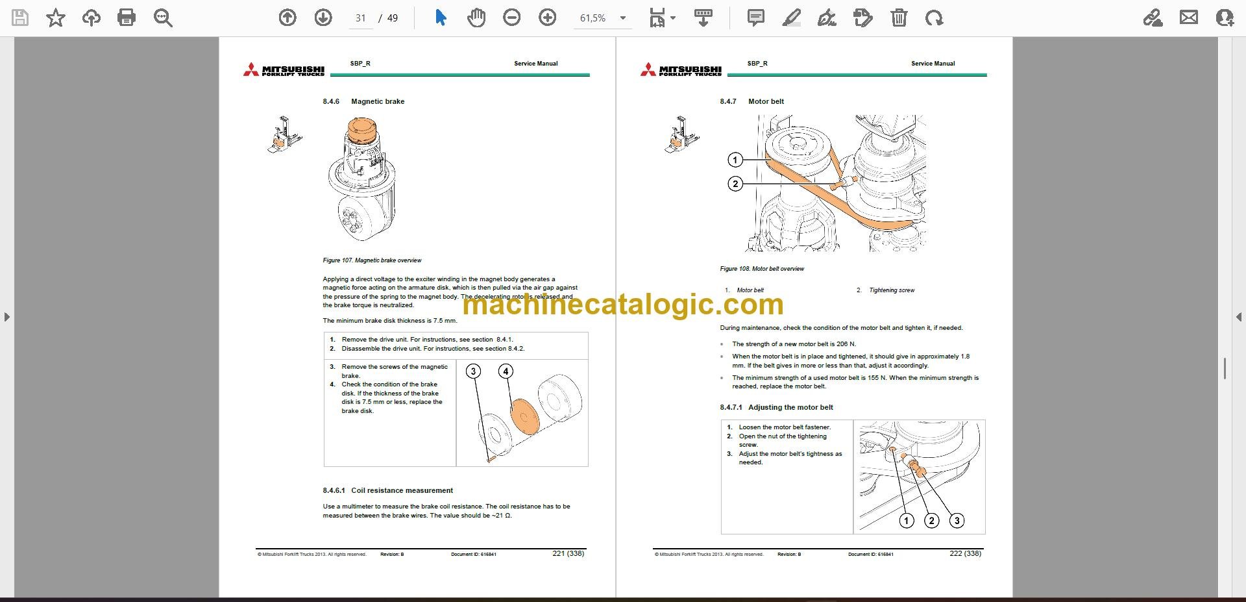Click the Motor belt legend label
Viewport: 1246px width, 602px height.
pos(750,290)
